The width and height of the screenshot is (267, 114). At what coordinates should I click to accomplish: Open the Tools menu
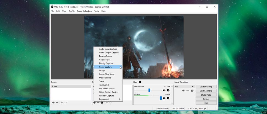[x=97, y=11]
